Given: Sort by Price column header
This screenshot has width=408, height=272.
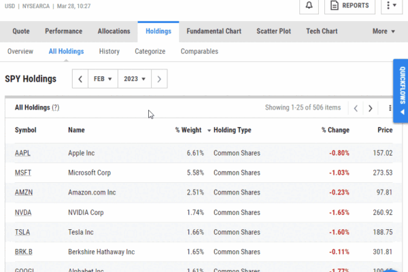Looking at the screenshot, I should pyautogui.click(x=385, y=130).
